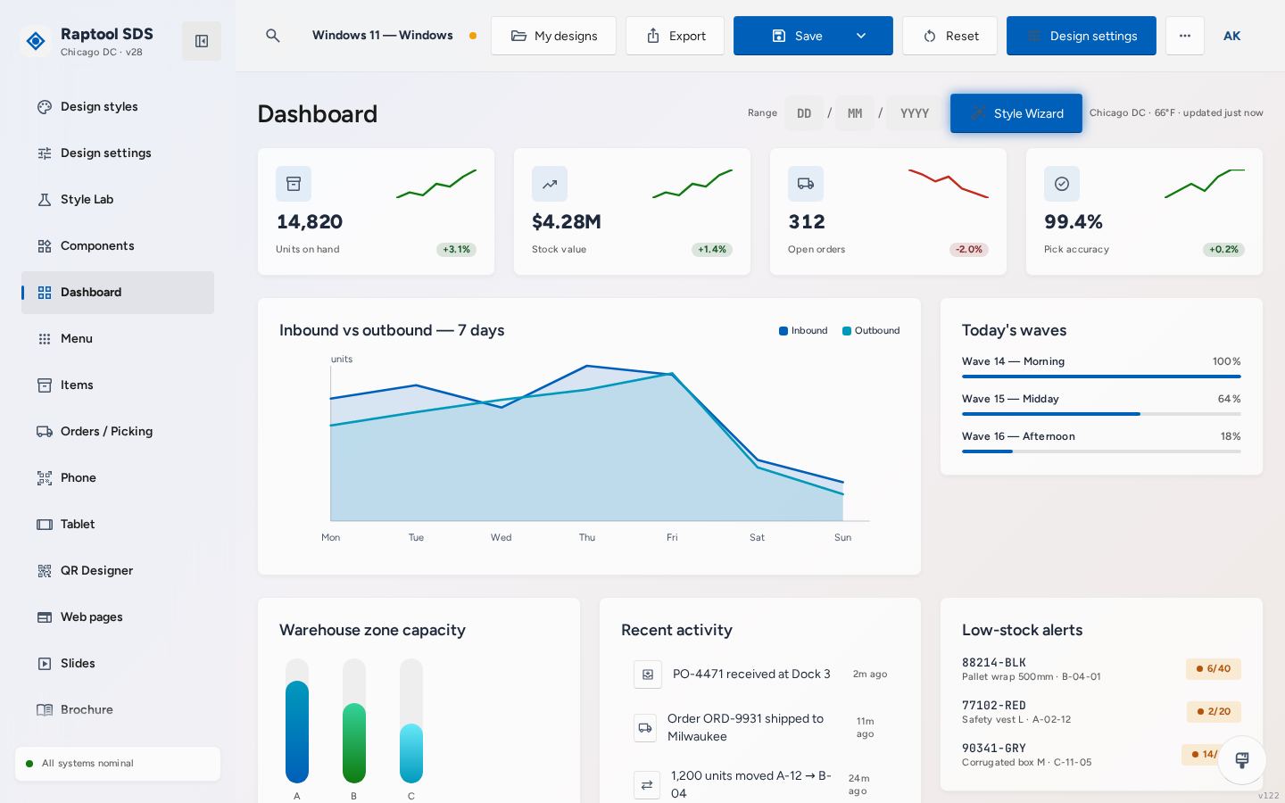This screenshot has width=1285, height=803.
Task: Open Design settings from the top bar
Action: (1082, 36)
